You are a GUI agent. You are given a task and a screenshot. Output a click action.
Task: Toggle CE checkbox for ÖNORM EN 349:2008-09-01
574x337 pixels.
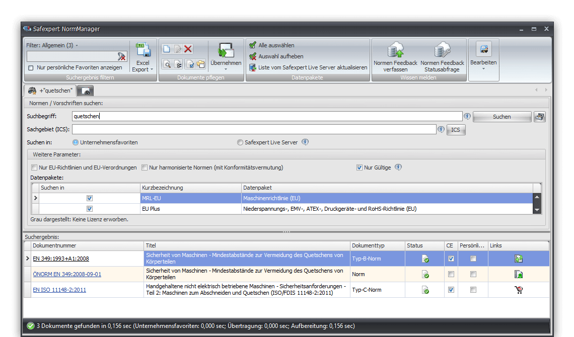pos(451,274)
